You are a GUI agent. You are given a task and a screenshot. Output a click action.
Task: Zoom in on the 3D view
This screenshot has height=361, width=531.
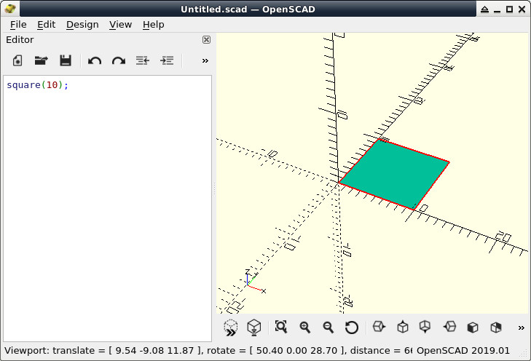(304, 328)
